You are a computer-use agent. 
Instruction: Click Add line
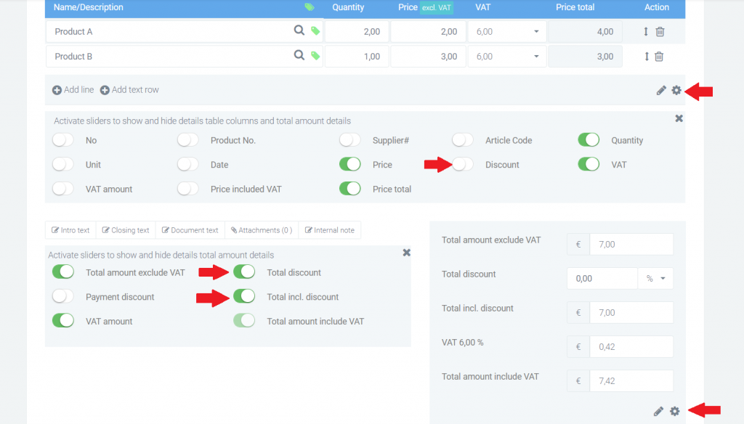[73, 90]
